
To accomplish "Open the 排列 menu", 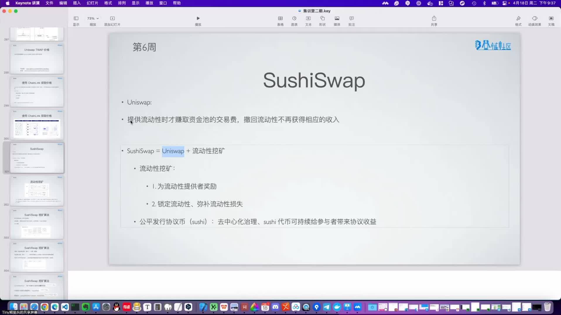I will [122, 3].
